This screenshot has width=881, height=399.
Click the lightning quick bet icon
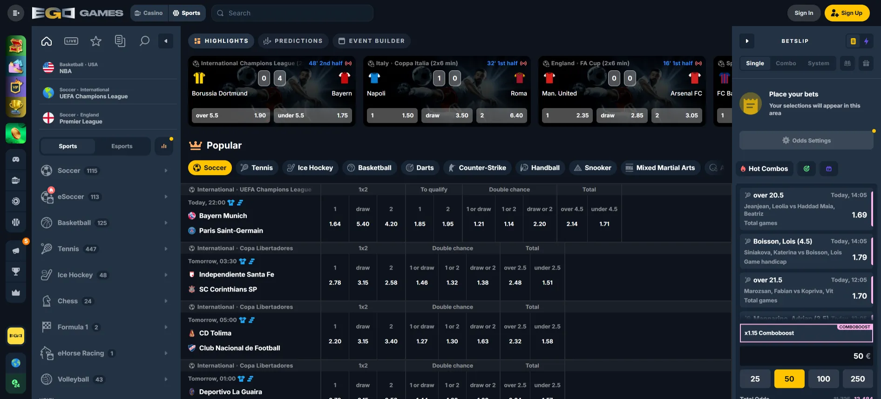(x=867, y=41)
